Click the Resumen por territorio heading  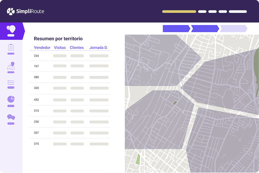(58, 39)
